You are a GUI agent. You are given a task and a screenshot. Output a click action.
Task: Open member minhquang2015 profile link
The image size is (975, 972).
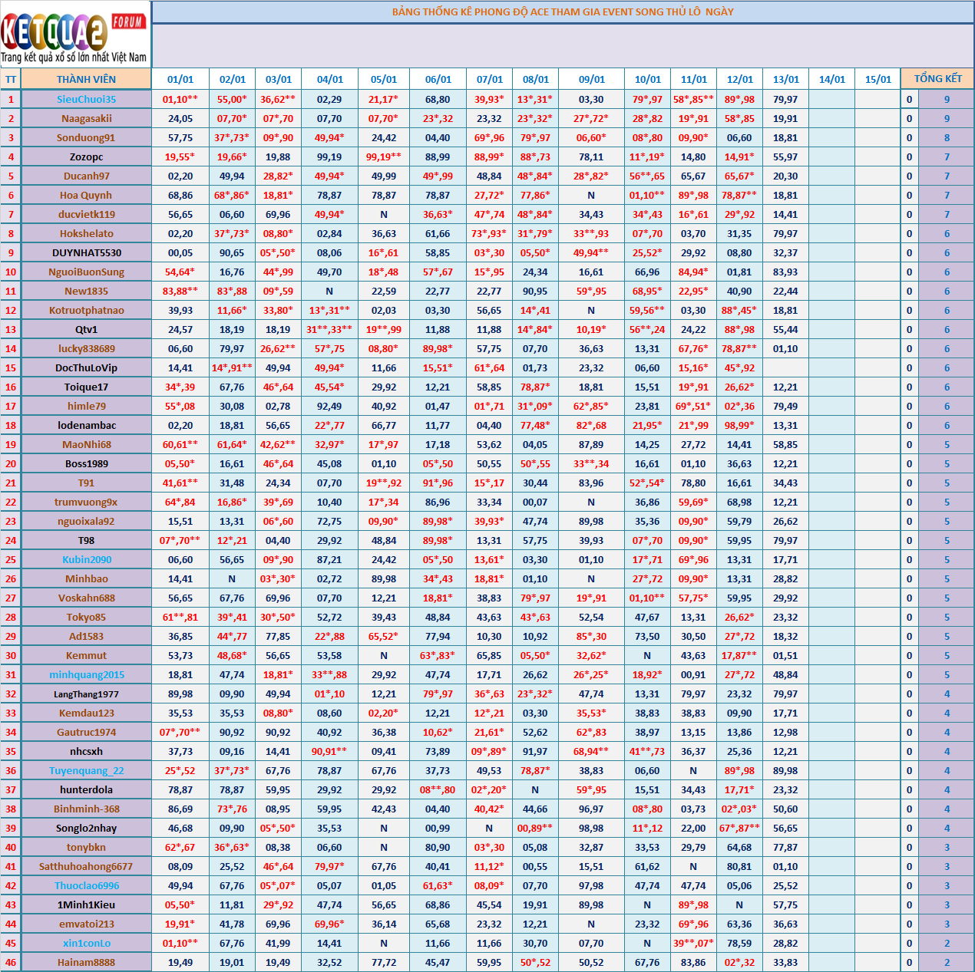(86, 674)
